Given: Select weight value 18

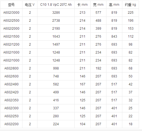Looking at the screenshot, I should point(131,124).
